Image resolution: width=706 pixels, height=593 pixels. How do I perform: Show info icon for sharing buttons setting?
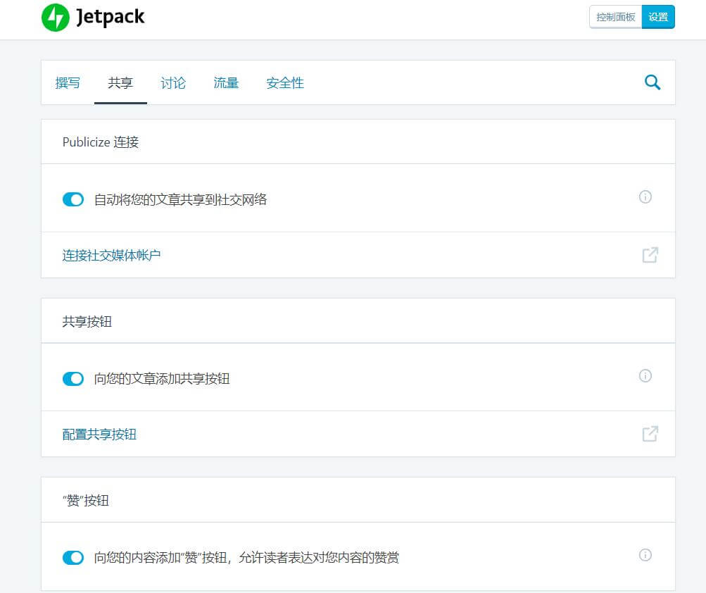(x=645, y=376)
